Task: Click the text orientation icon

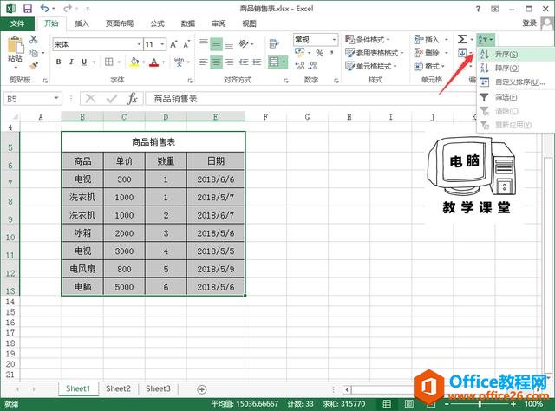Action: (x=244, y=44)
